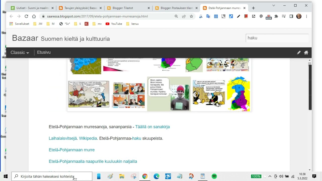This screenshot has width=322, height=181.
Task: Open the screen recorder extension showing 0228
Action: coord(269,17)
